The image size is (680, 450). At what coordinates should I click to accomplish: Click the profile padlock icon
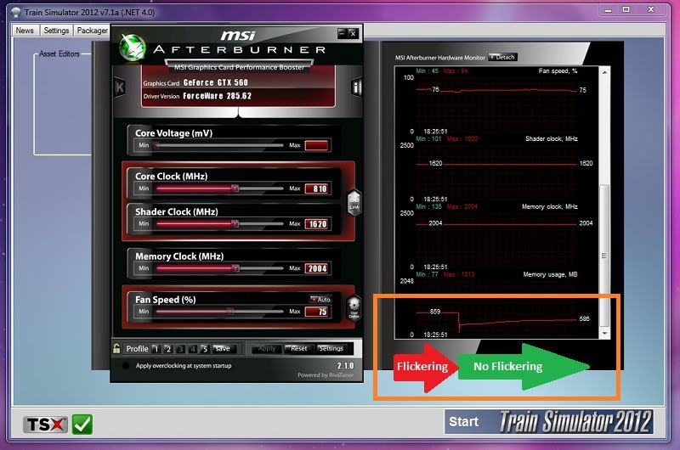[116, 348]
